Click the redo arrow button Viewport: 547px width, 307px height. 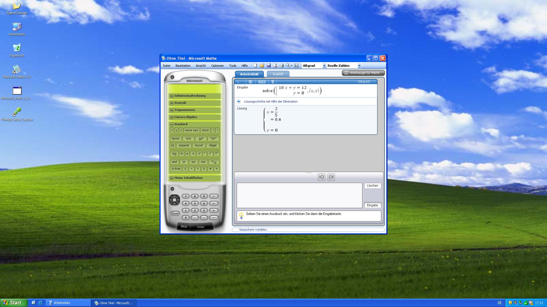[331, 177]
